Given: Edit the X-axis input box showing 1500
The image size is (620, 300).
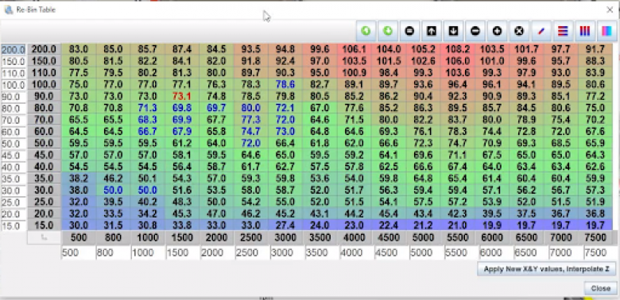Looking at the screenshot, I should 183,253.
